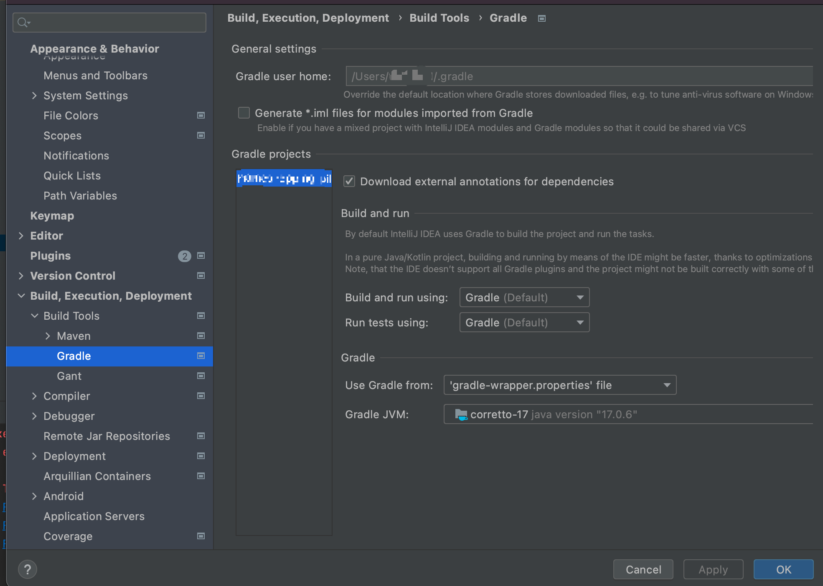Viewport: 823px width, 586px height.
Task: Click Cancel button
Action: point(643,569)
